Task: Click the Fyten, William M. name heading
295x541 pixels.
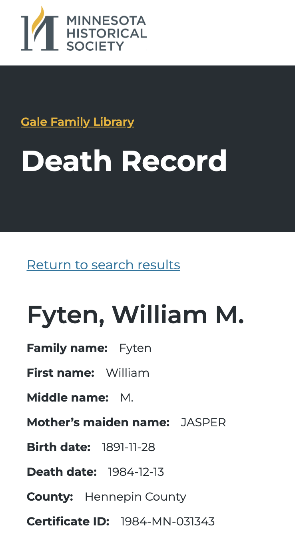Action: pos(135,315)
